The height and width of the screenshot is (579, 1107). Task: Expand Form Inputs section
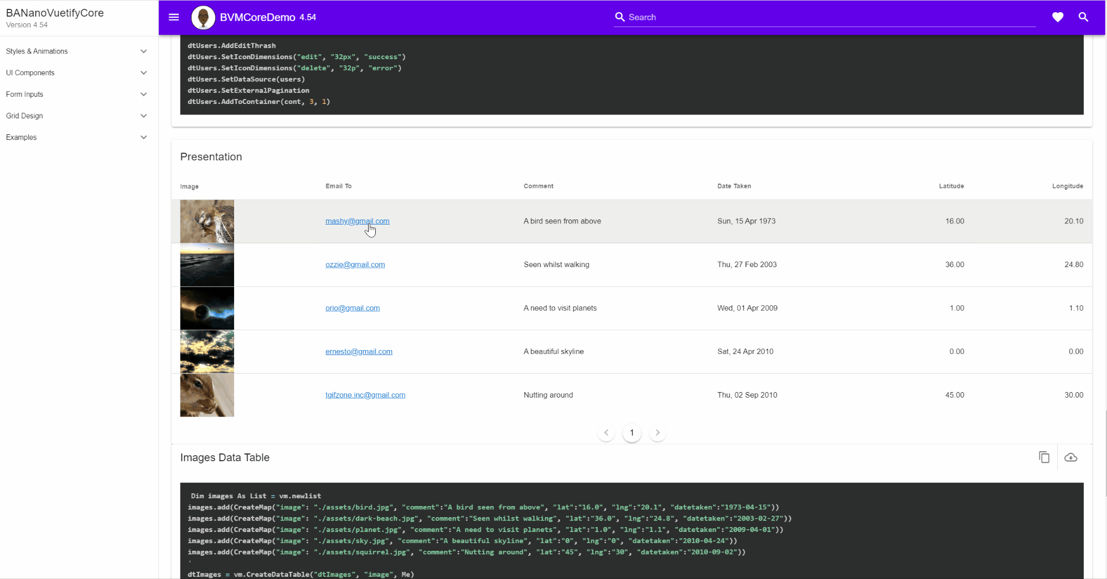(x=76, y=95)
